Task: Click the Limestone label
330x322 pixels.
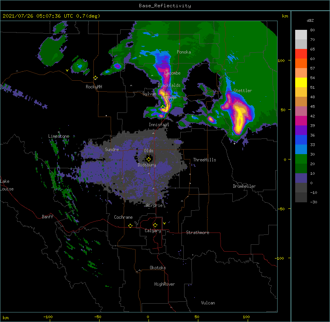Action: pyautogui.click(x=59, y=136)
